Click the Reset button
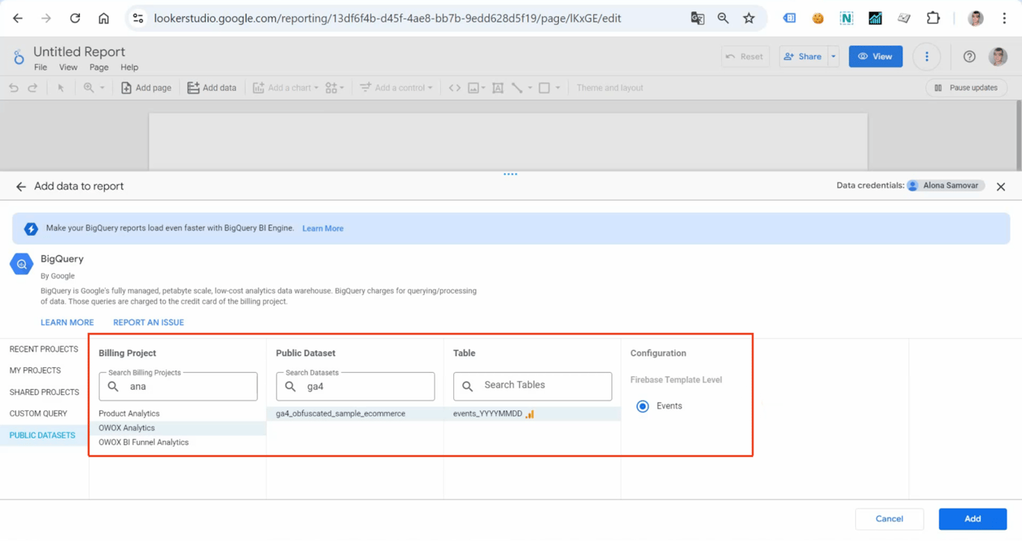 (x=745, y=57)
